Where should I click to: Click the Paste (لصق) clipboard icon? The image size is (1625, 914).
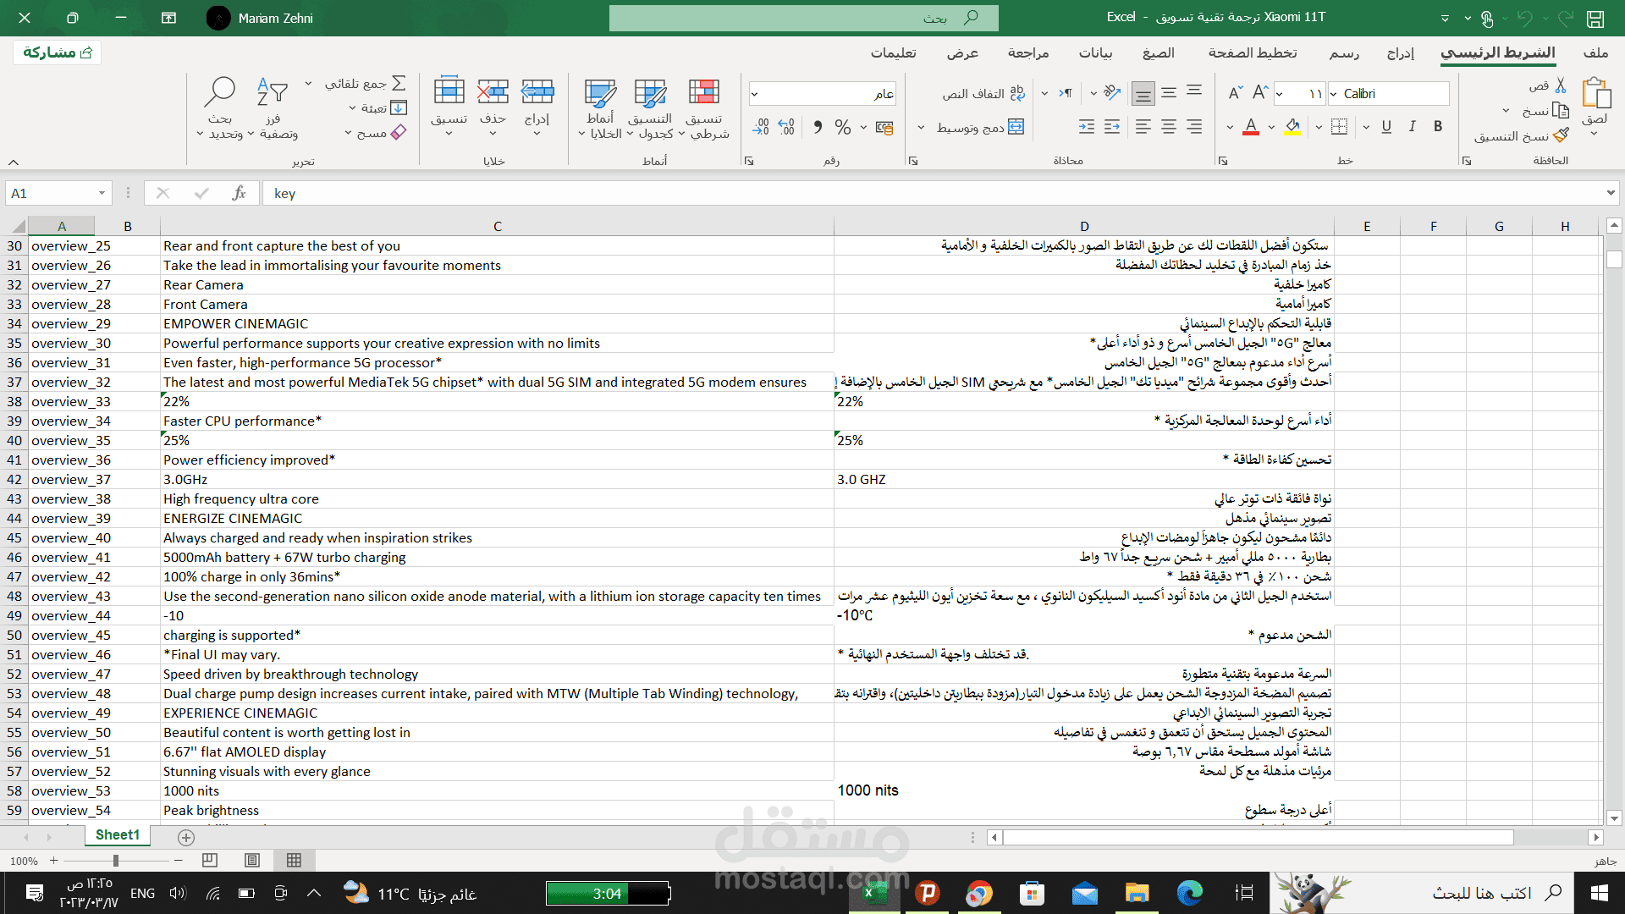1595,93
